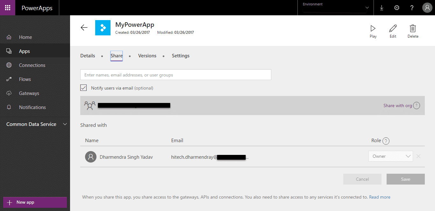Click Dharmendra Singh Yadav's avatar icon

pyautogui.click(x=91, y=156)
